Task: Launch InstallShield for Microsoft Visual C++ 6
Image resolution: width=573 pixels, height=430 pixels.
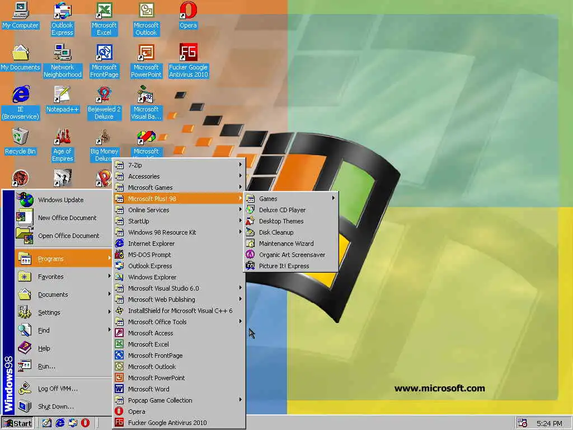Action: (179, 311)
